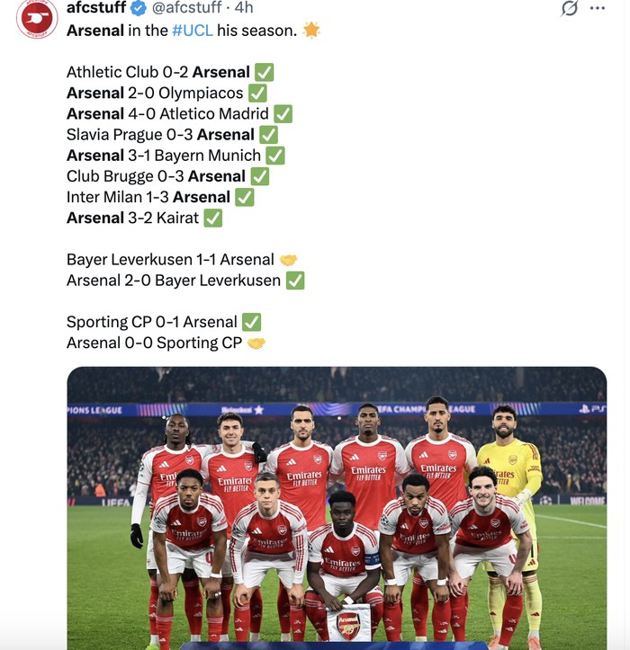Click the afcstuff profile avatar
630x650 pixels.
36,18
